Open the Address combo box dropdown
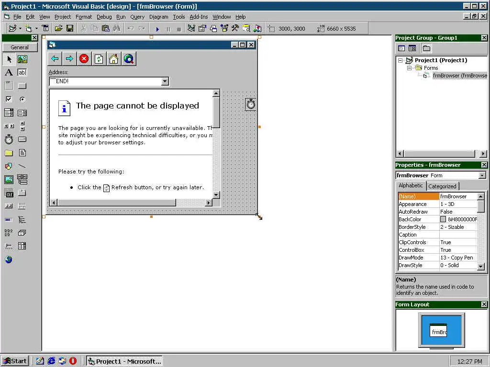490x367 pixels. (165, 81)
